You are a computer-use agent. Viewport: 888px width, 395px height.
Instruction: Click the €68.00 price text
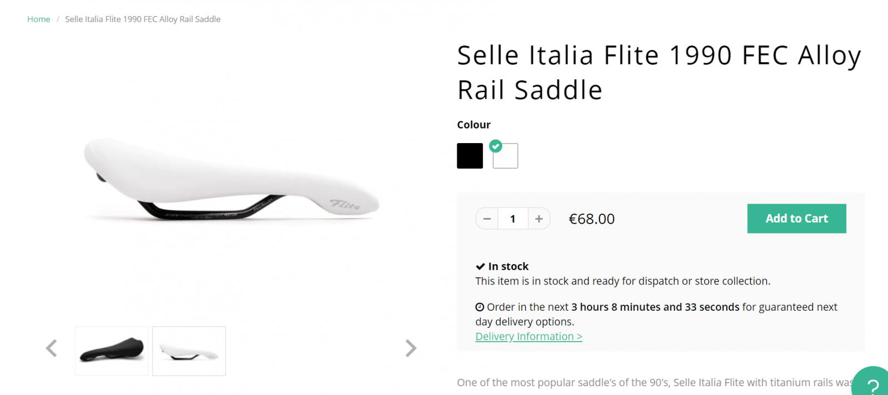[592, 219]
